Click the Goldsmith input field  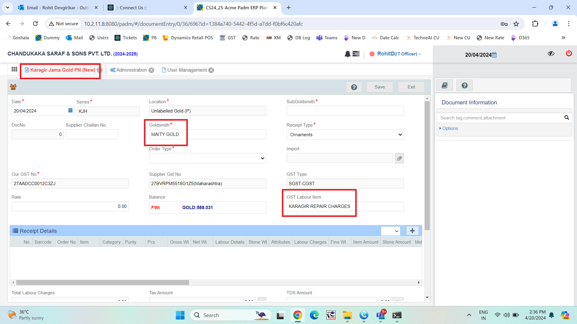[x=207, y=134]
